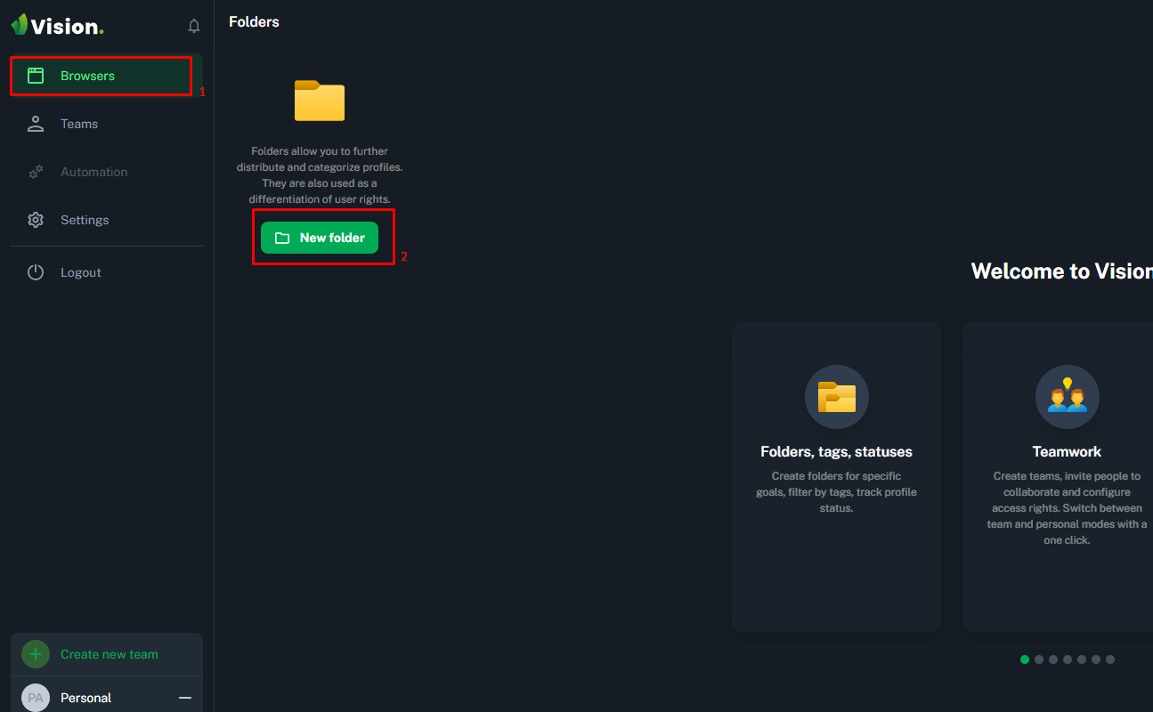Click the Logout power icon
The height and width of the screenshot is (712, 1153).
click(x=36, y=272)
